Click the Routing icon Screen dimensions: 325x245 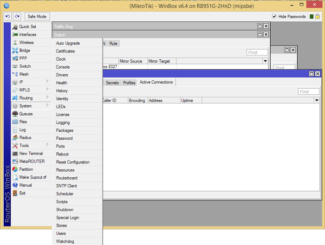15,98
